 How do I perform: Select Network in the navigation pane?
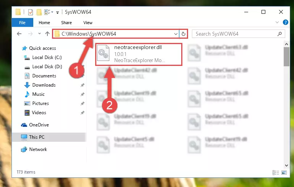pos(34,149)
